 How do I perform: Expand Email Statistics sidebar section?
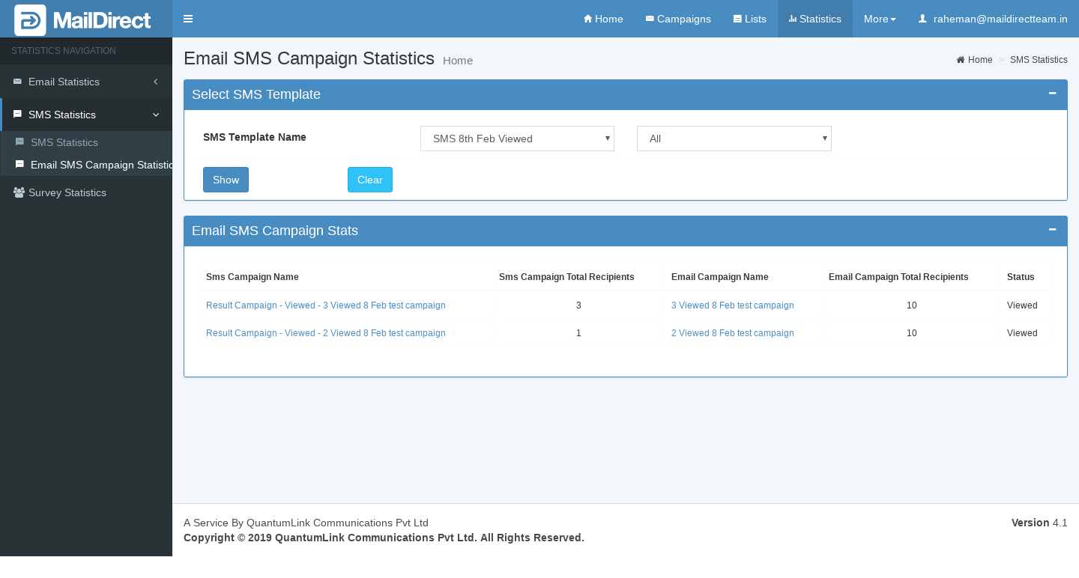click(x=86, y=82)
